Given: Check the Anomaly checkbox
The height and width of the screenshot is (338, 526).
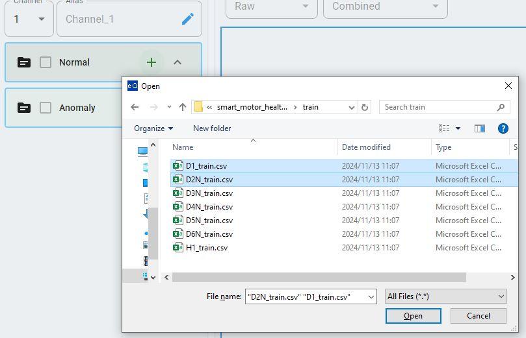Looking at the screenshot, I should (46, 108).
